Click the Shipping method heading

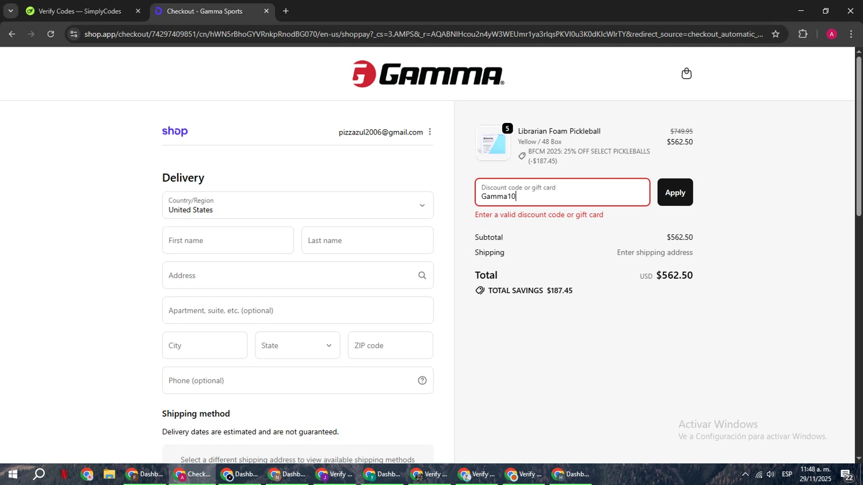tap(196, 414)
